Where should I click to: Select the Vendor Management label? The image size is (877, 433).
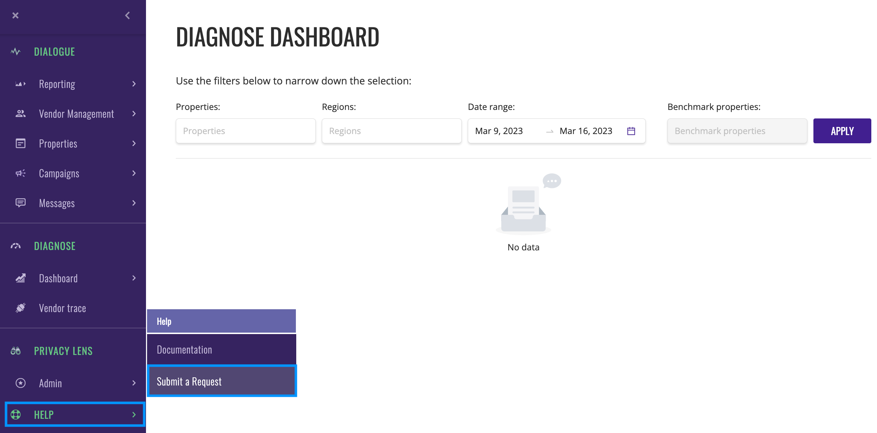(76, 114)
